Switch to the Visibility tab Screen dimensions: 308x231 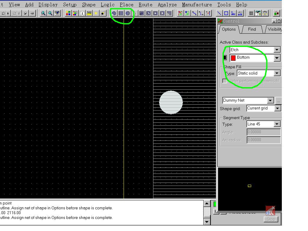pyautogui.click(x=274, y=29)
